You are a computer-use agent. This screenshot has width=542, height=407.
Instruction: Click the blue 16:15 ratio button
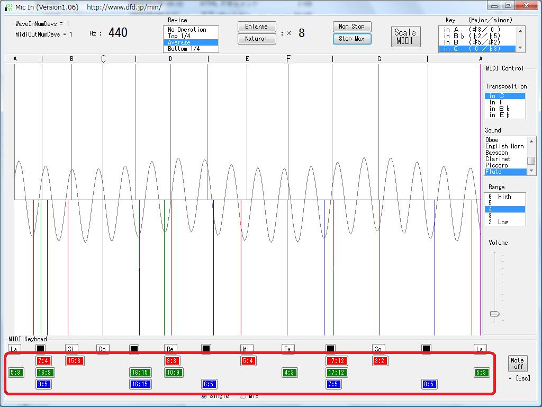[140, 384]
